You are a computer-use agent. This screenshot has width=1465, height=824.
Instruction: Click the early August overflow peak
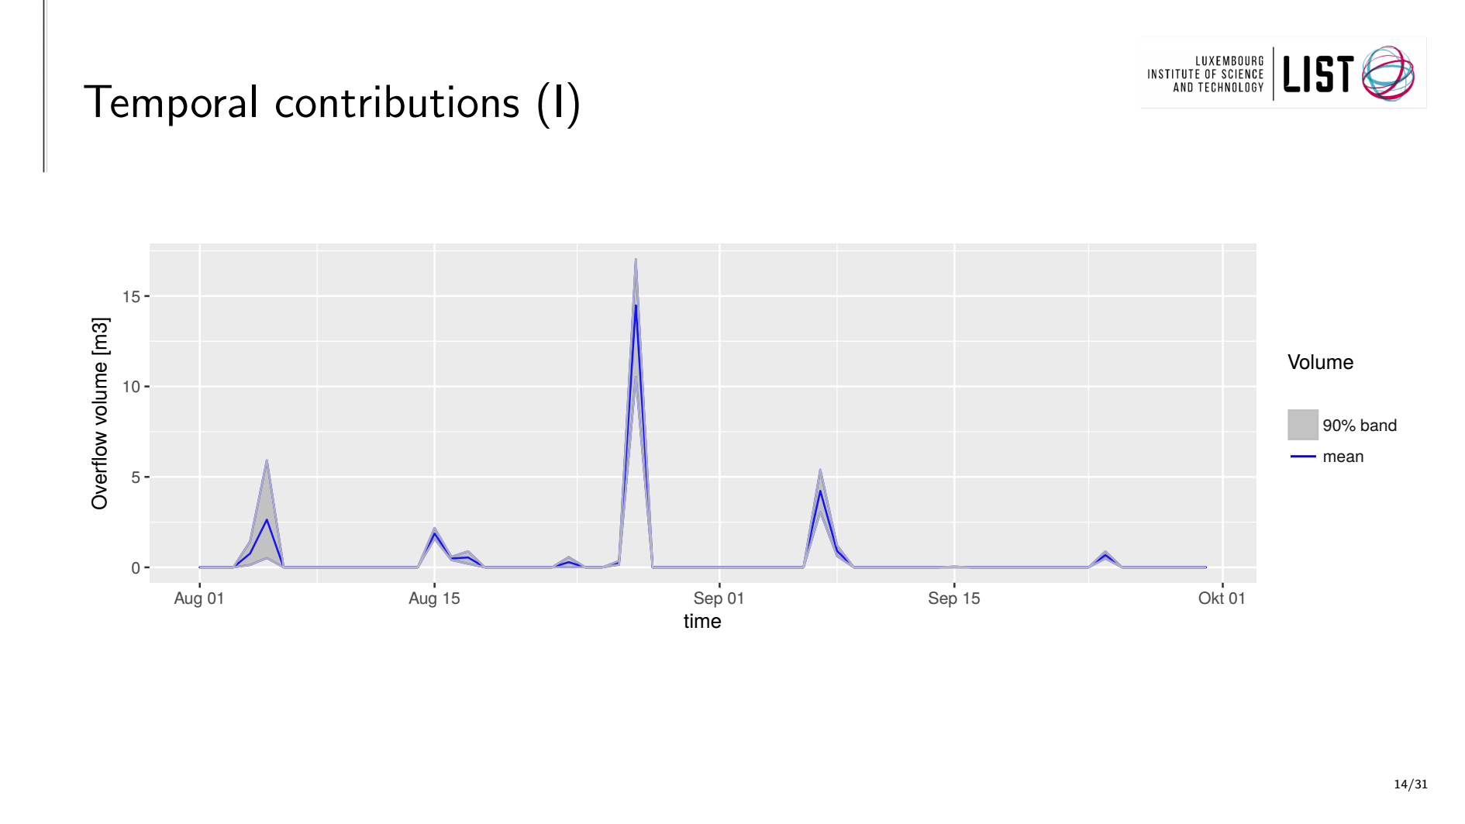267,519
